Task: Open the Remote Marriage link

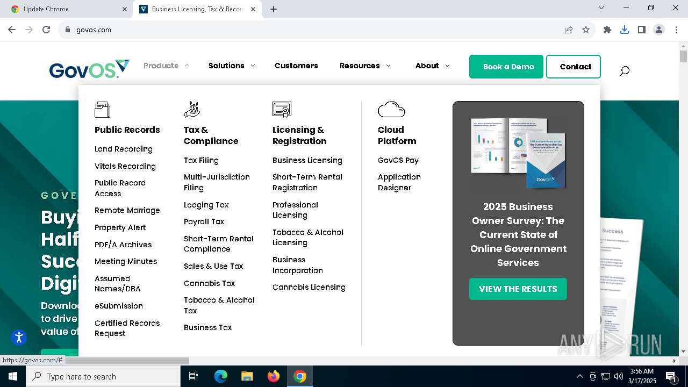Action: (127, 210)
